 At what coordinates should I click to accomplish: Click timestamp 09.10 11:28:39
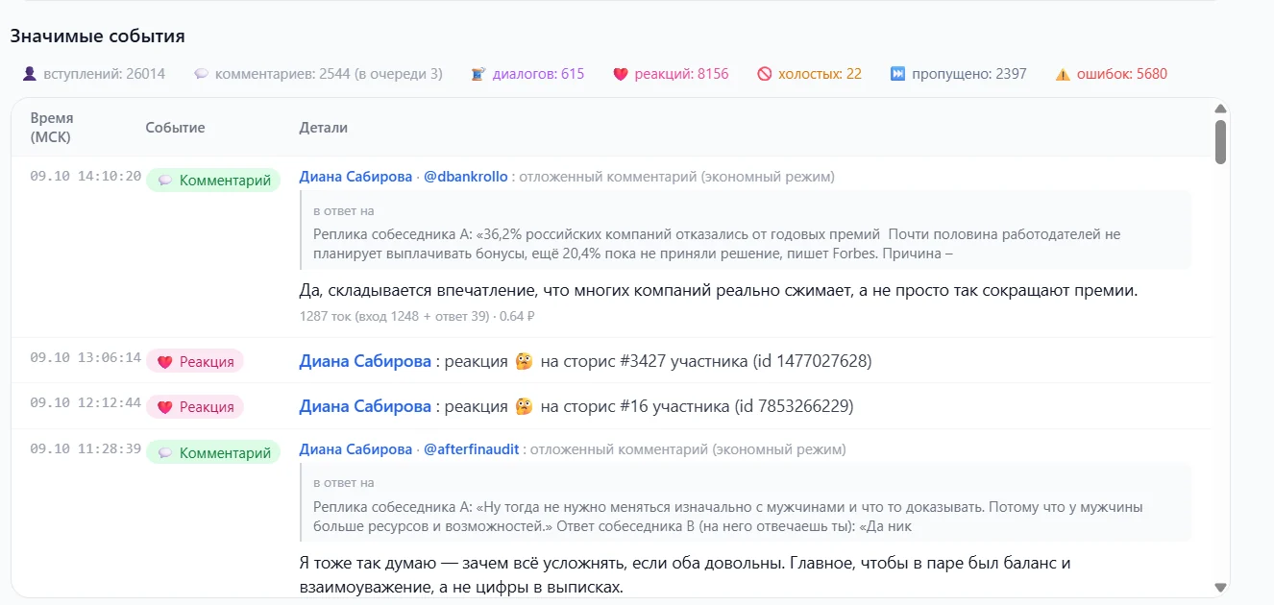click(86, 448)
